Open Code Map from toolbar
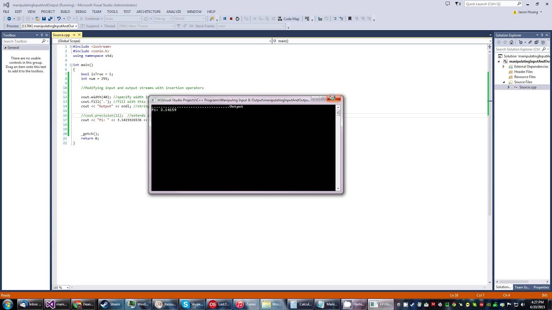 coord(289,19)
